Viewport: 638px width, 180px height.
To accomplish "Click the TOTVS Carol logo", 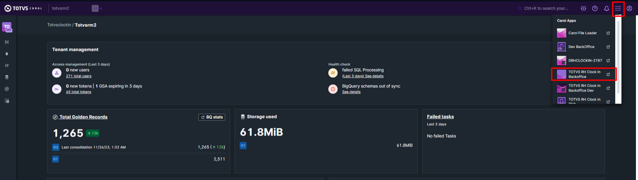I will (23, 8).
